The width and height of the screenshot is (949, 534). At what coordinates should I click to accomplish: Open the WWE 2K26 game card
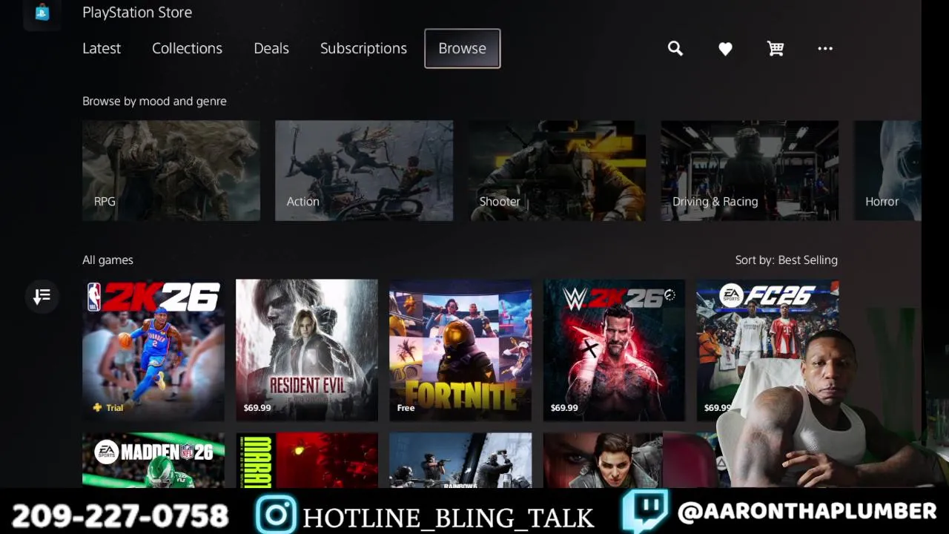614,350
